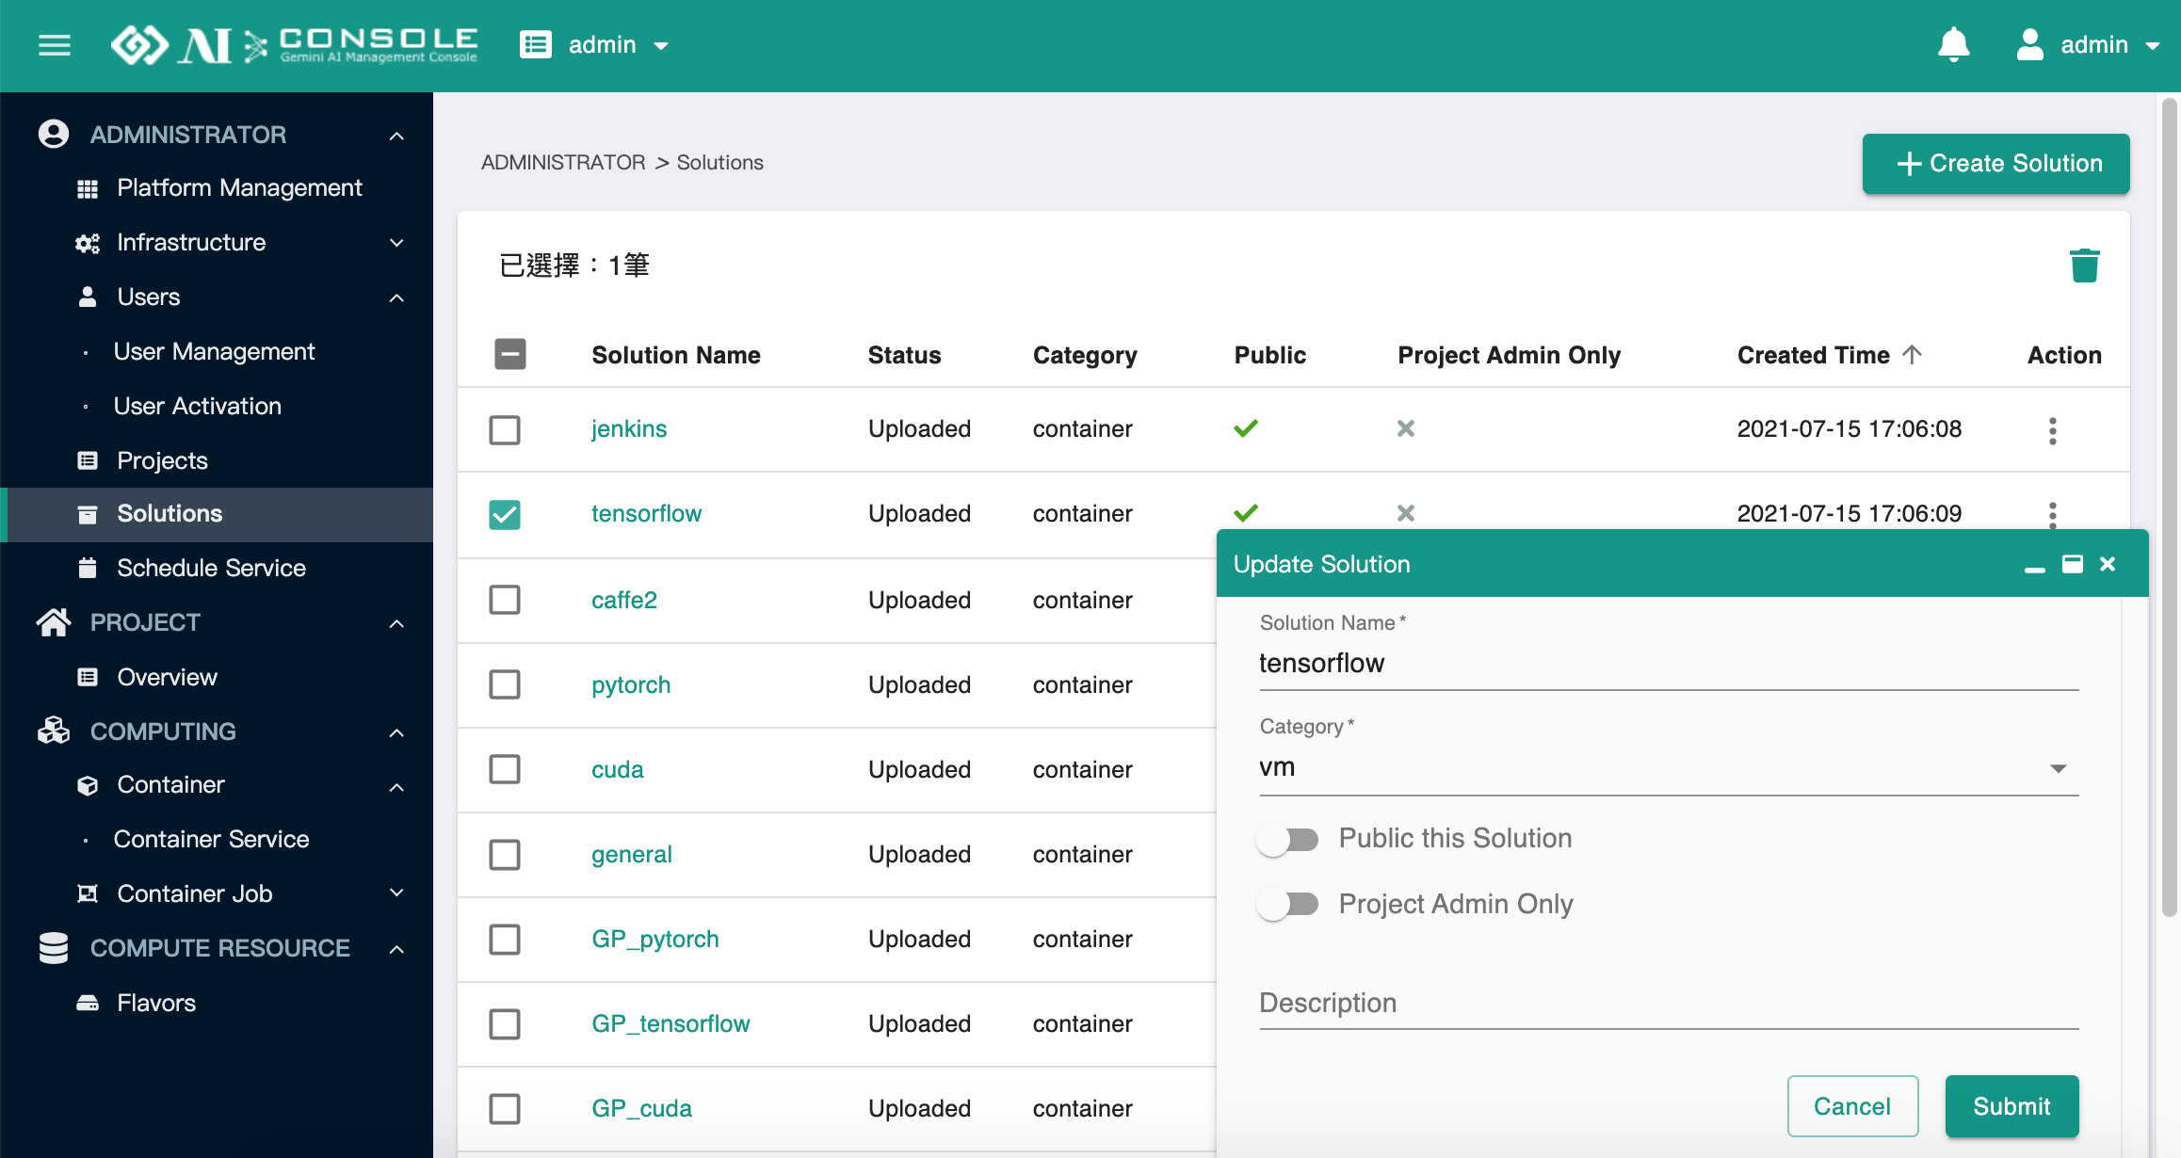Image resolution: width=2181 pixels, height=1158 pixels.
Task: Open the admin project selector dropdown
Action: (661, 46)
